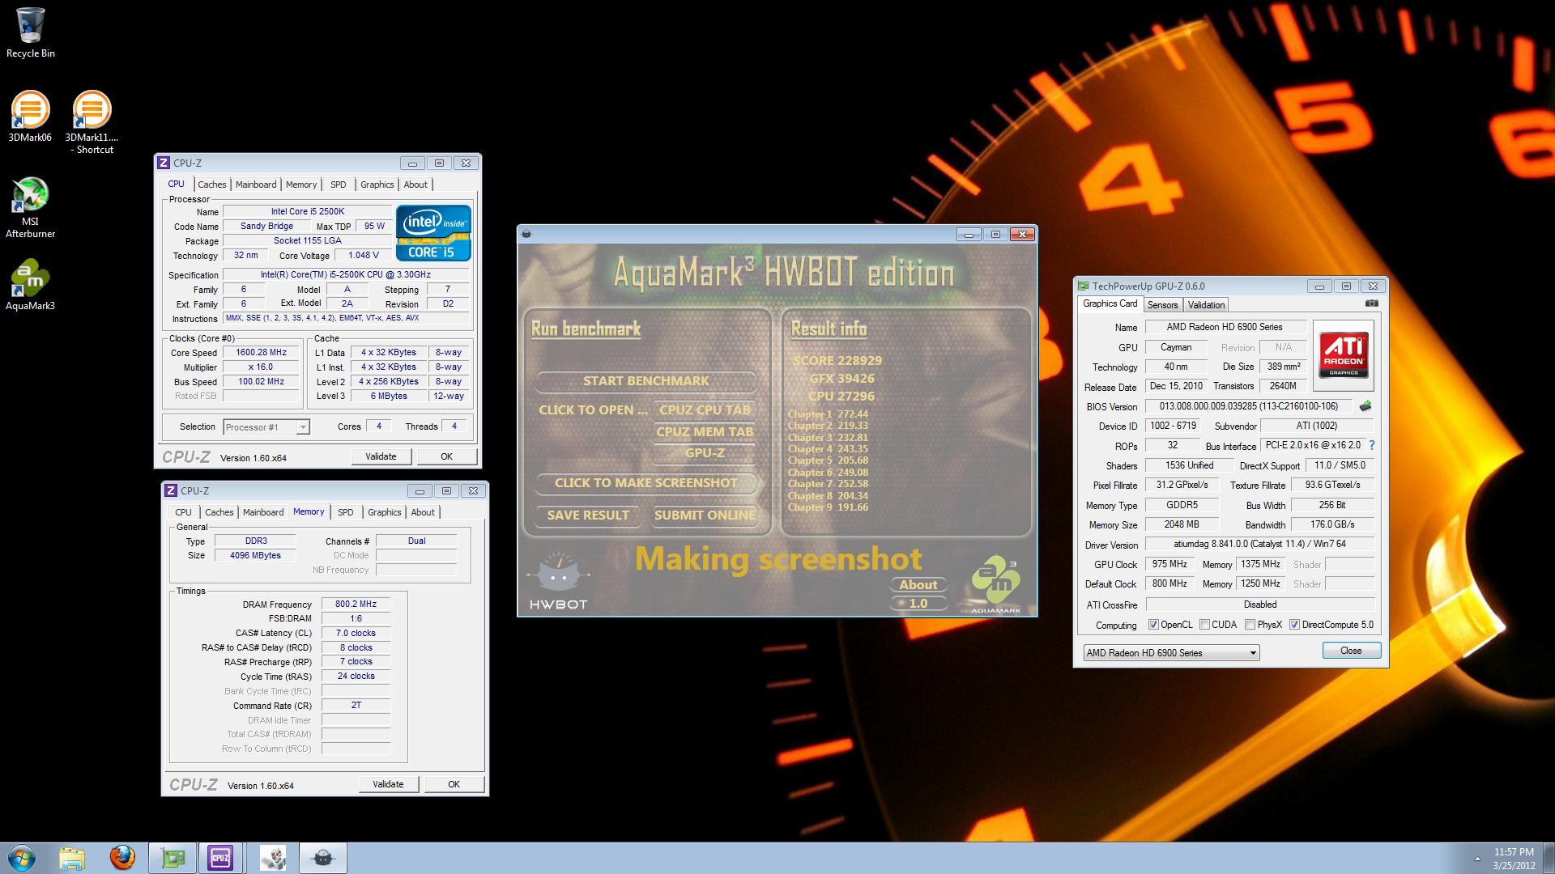This screenshot has height=874, width=1555.
Task: Open SPD tab in top CPU-Z window
Action: [339, 185]
